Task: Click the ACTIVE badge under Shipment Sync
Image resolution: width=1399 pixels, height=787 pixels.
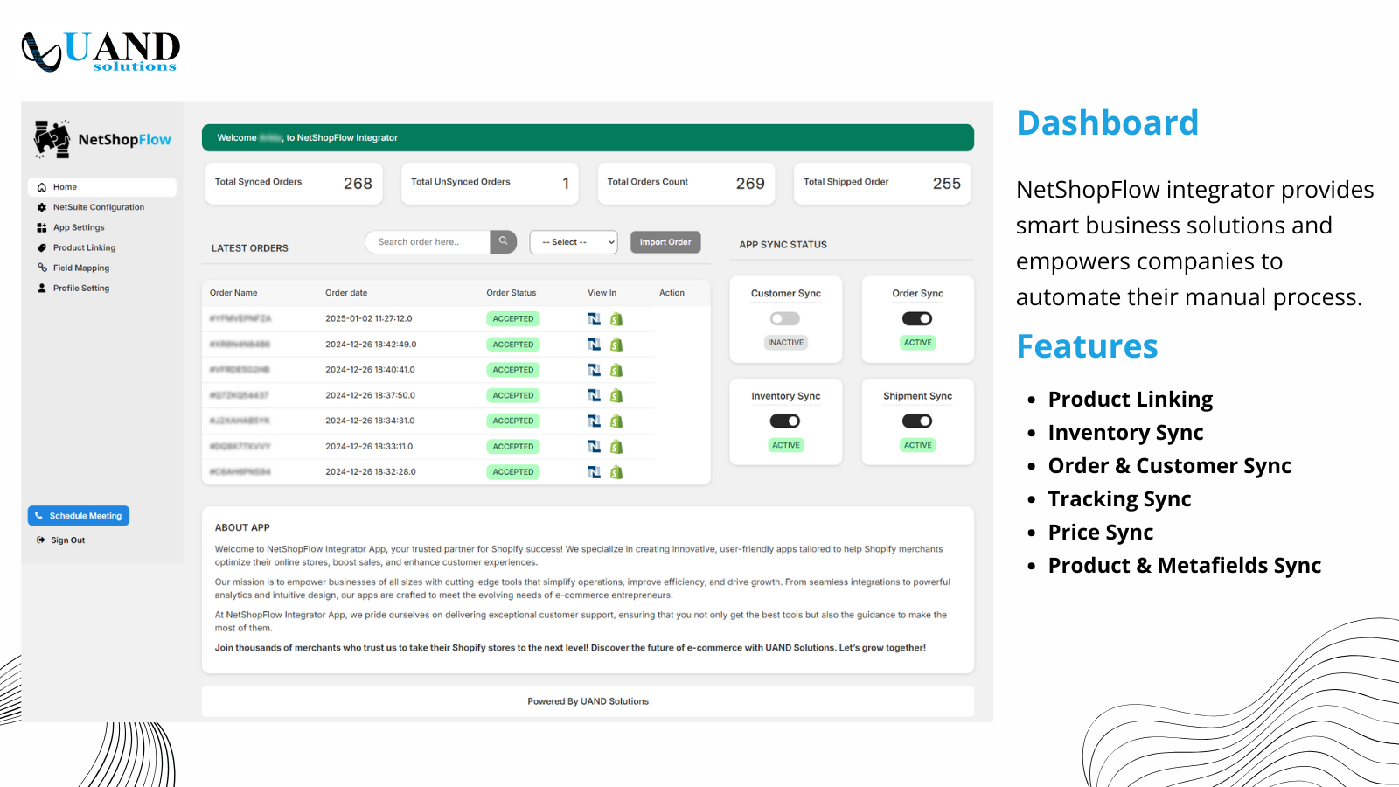Action: click(x=918, y=445)
